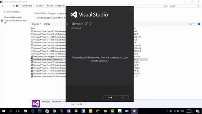The width and height of the screenshot is (202, 114).
Task: Open View installed updates link
Action: (13, 17)
